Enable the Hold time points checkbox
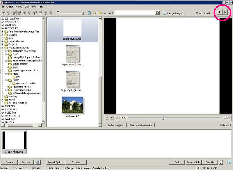Screen dimensions: 233x170 [x=199, y=168]
